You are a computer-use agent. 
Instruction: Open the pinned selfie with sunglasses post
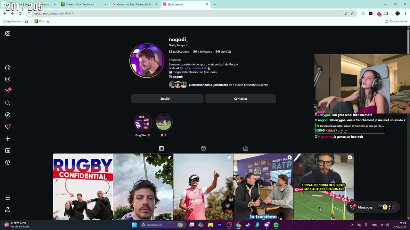coord(143,187)
